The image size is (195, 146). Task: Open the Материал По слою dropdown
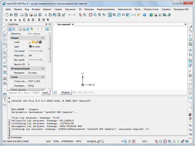pos(36,73)
